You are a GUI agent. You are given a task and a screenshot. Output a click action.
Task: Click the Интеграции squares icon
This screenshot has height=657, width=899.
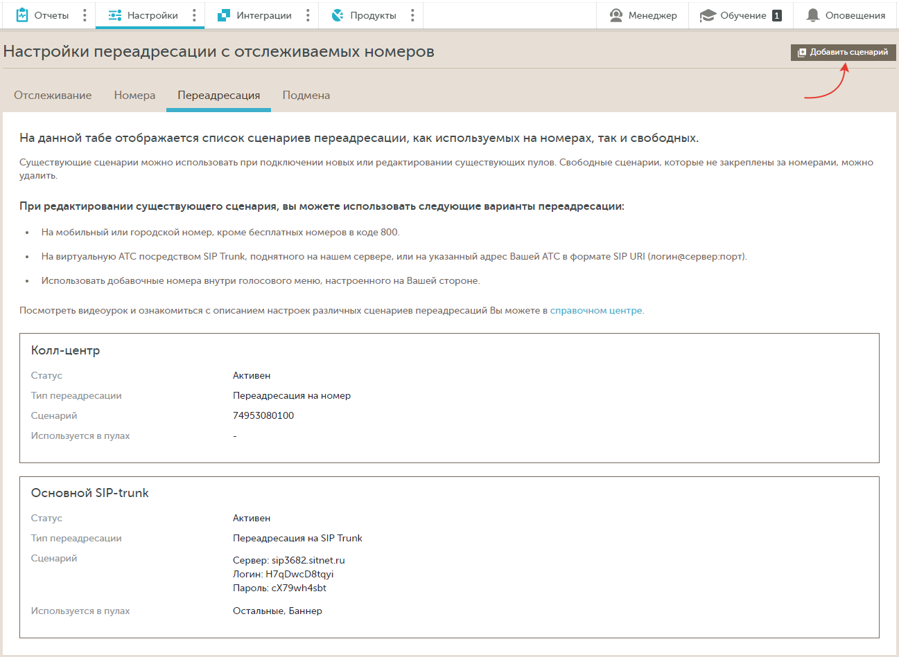point(224,15)
